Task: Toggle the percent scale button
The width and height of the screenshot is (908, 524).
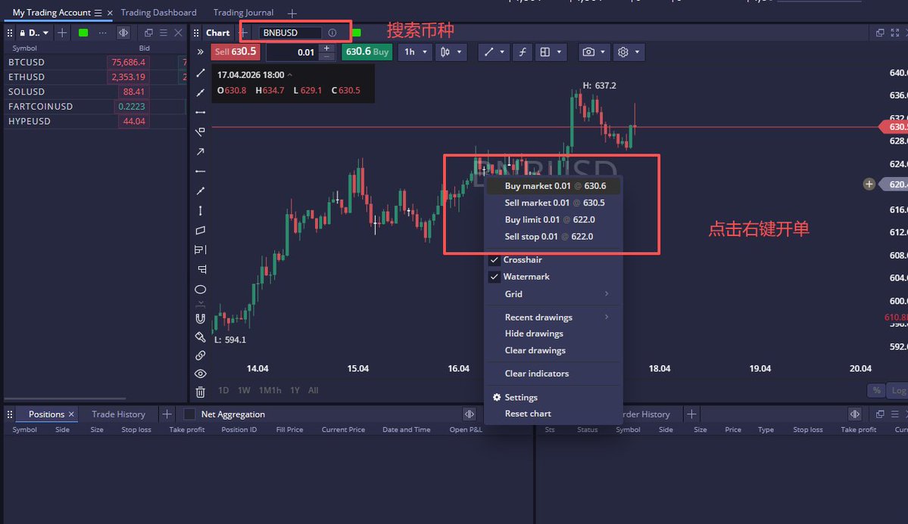Action: 877,390
